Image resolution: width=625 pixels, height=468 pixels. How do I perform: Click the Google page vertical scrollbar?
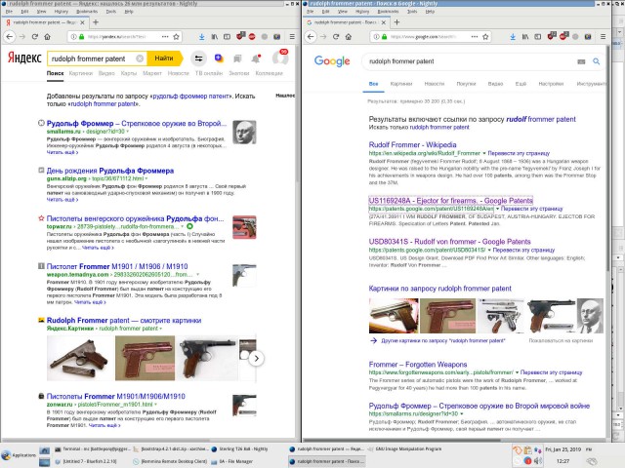607,159
